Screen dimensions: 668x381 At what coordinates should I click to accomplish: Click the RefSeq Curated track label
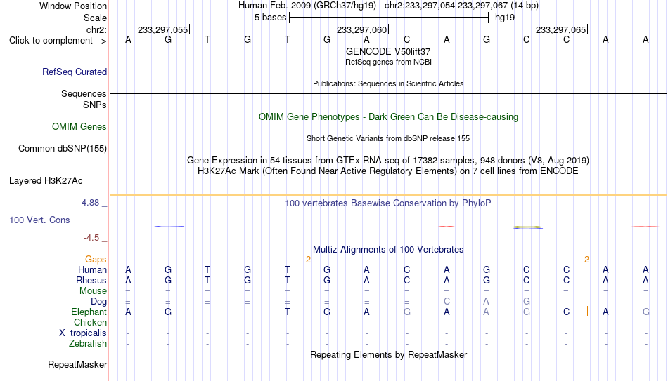pos(75,72)
